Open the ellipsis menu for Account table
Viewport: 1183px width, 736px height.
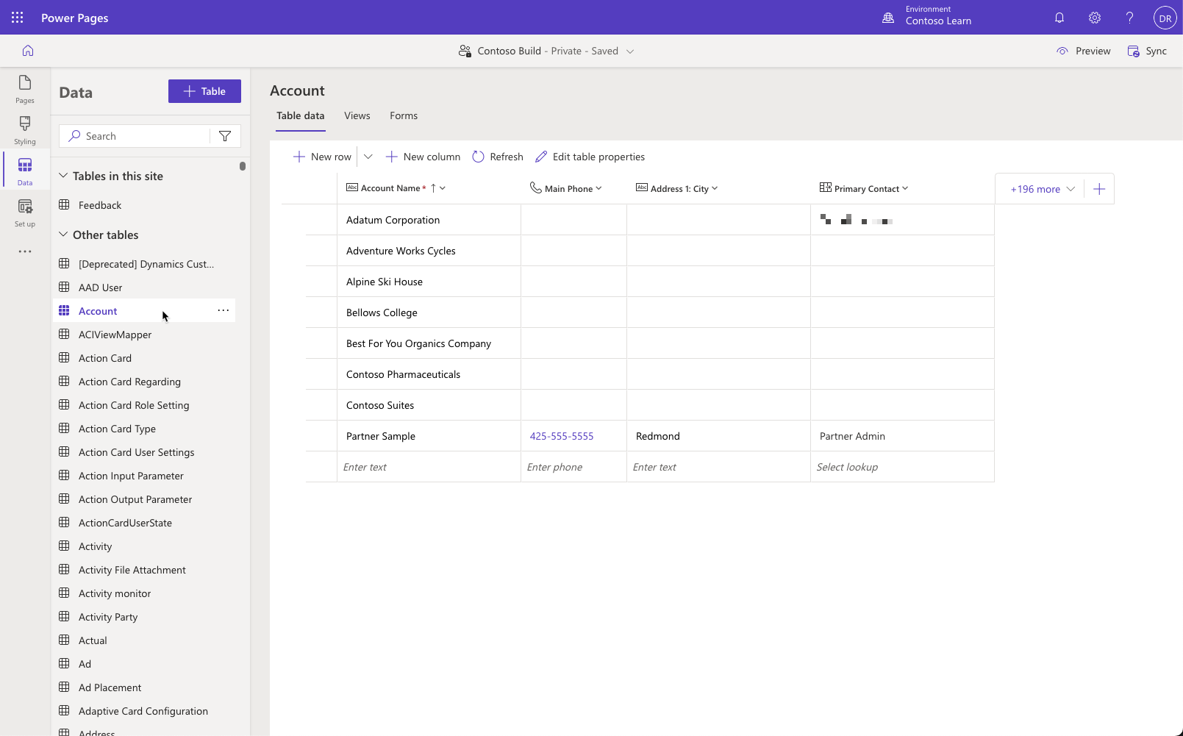click(223, 310)
